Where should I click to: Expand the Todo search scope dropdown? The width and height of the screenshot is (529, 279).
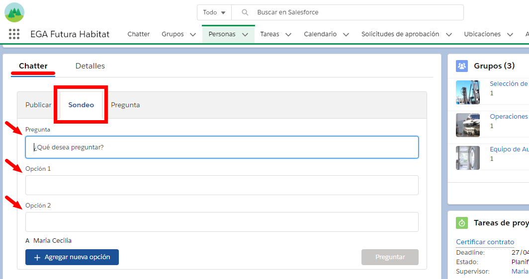pos(214,12)
